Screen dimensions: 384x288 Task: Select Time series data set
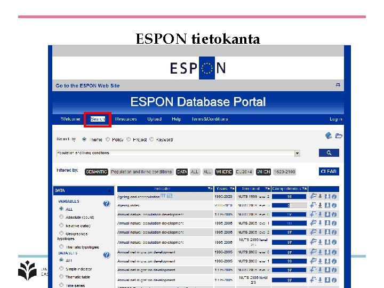click(61, 285)
